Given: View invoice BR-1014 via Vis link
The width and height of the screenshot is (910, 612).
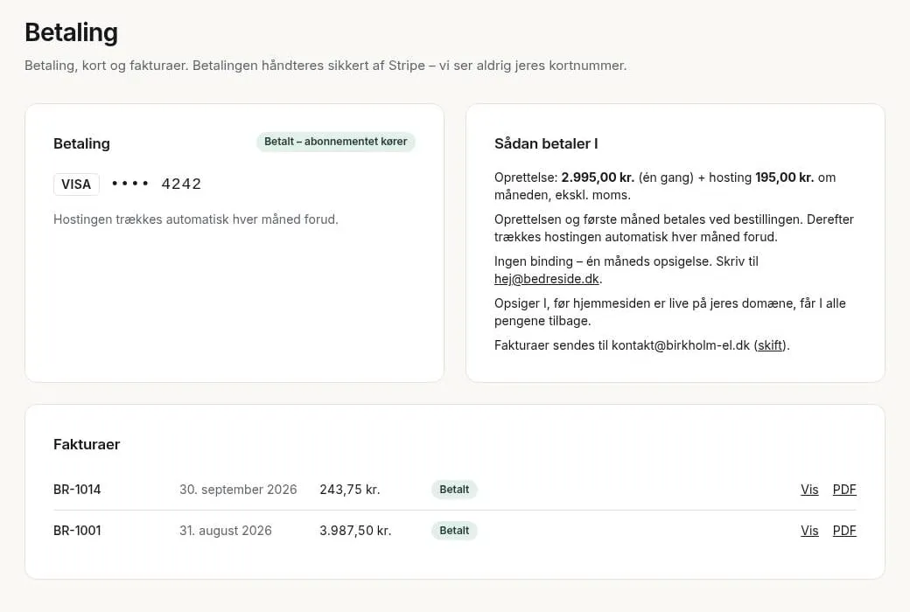Looking at the screenshot, I should (x=809, y=490).
